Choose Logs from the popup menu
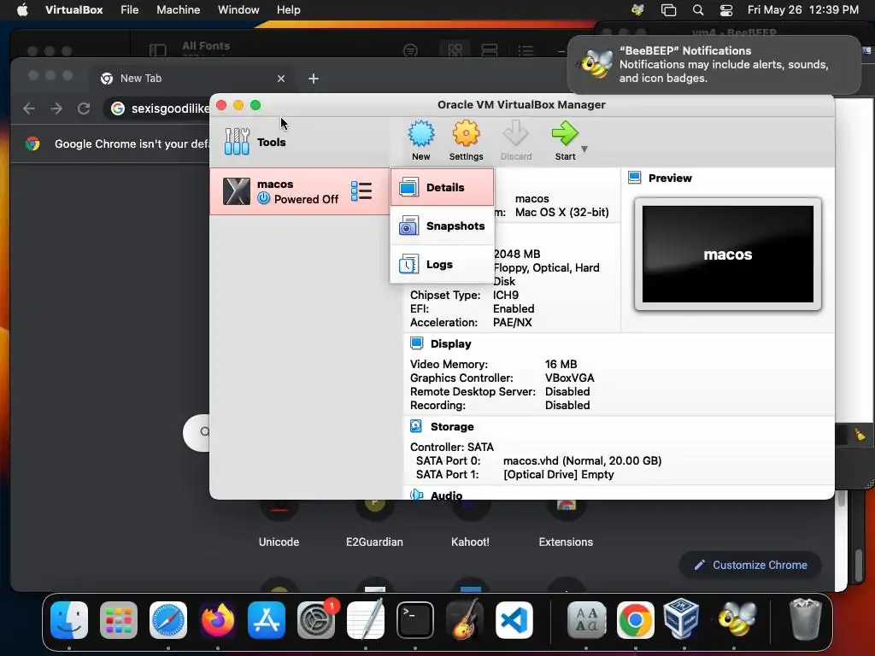875x656 pixels. tap(443, 265)
